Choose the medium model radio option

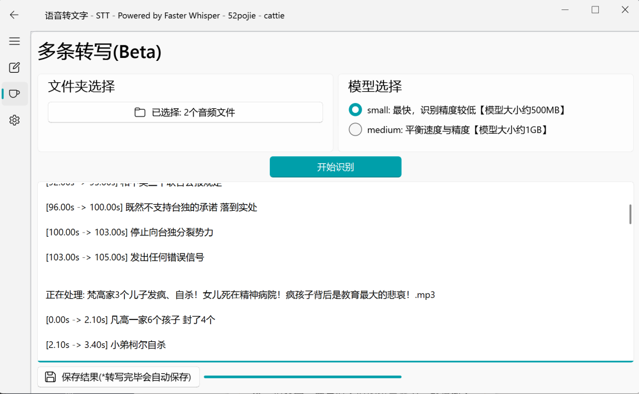[355, 130]
